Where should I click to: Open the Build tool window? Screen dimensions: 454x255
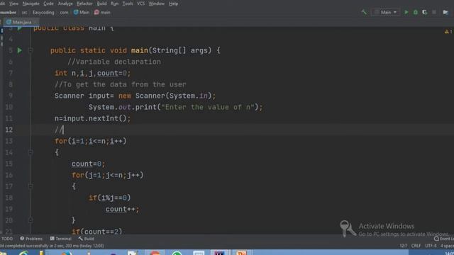[x=87, y=239]
